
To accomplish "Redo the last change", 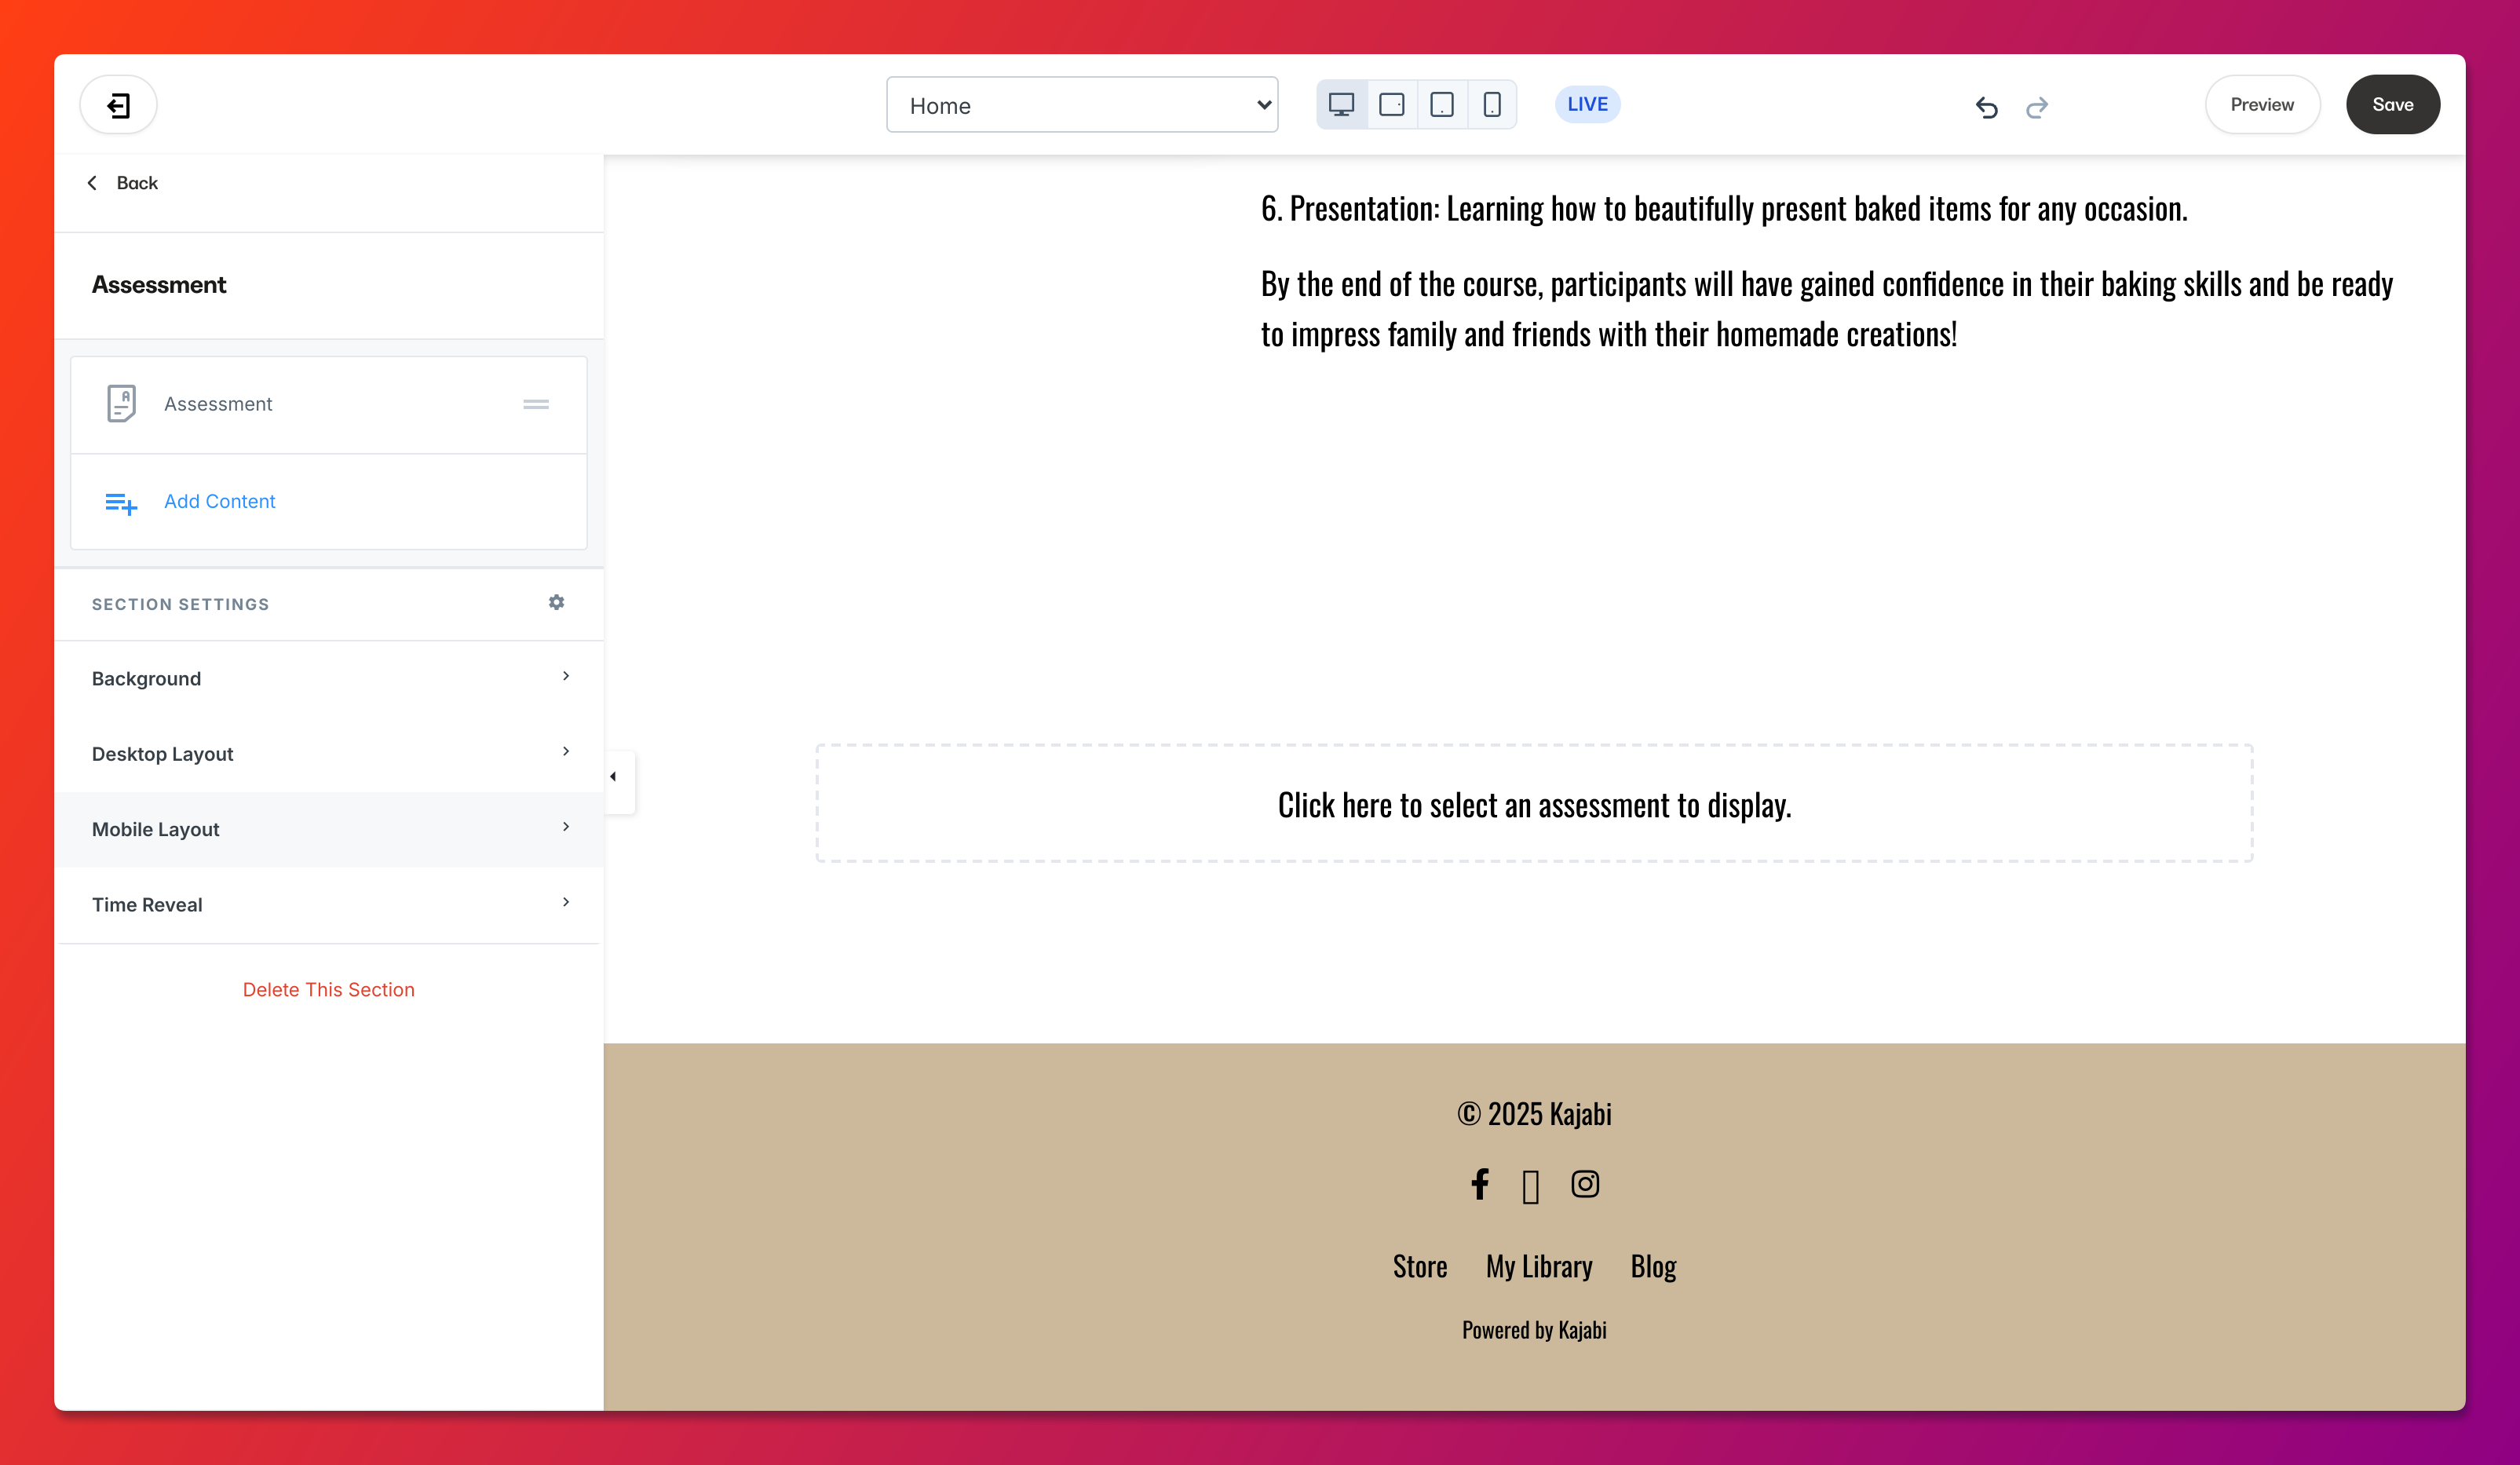I will (2037, 106).
